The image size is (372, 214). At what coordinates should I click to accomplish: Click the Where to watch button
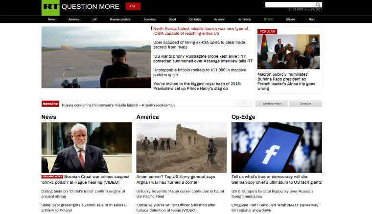[x=272, y=104]
